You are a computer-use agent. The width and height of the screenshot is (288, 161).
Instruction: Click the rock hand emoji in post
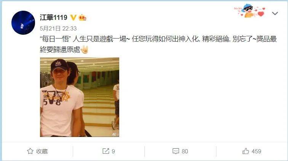[x=85, y=49]
